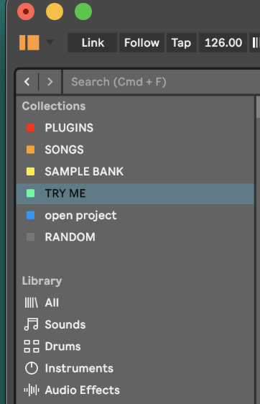Go back with browser history arrow
This screenshot has height=404, width=260.
click(27, 82)
